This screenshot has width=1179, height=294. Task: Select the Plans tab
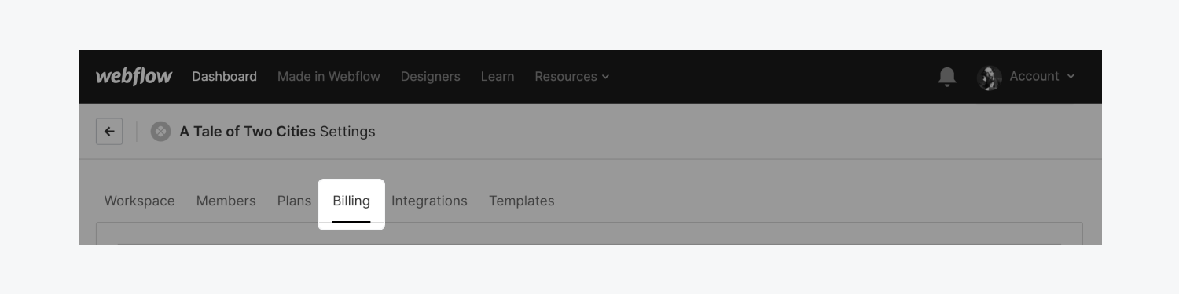(294, 201)
